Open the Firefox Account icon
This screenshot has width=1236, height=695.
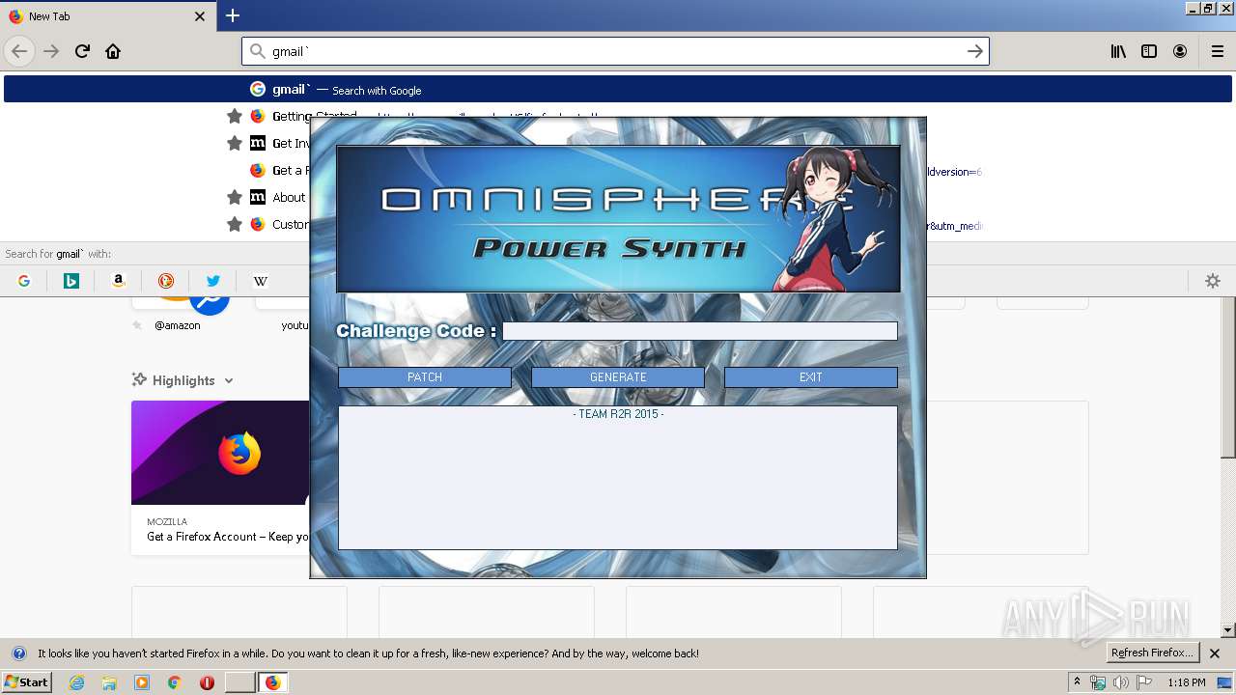click(x=1180, y=51)
